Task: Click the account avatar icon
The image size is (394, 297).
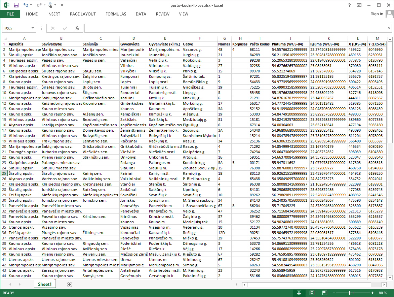Action: (x=390, y=14)
